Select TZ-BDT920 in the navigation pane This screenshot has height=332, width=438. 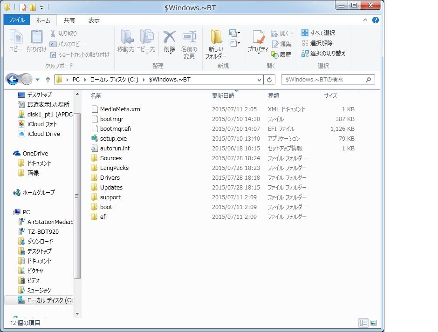tap(43, 232)
